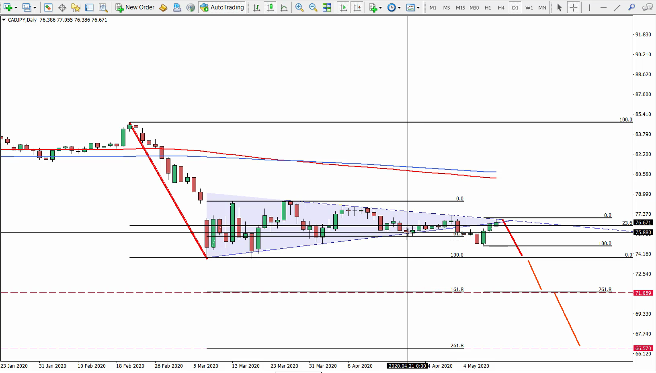Open the MetaEditor yellow book icon
The height and width of the screenshot is (373, 656).
[163, 7]
